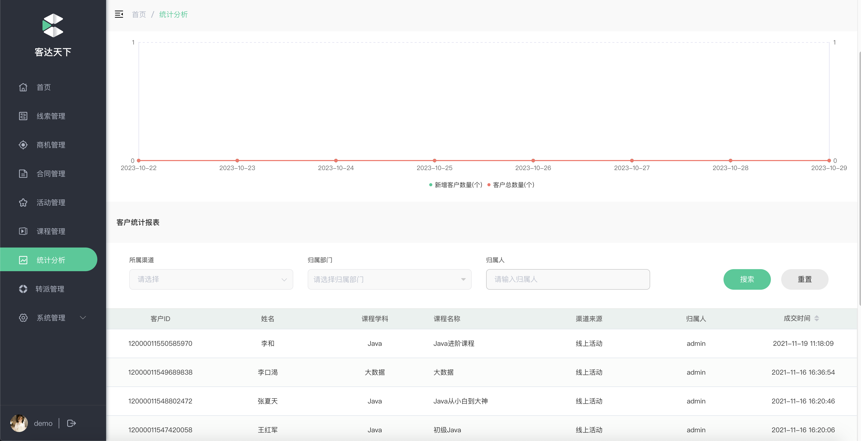The image size is (861, 441).
Task: Click customer ID 12000011548802472
Action: pos(160,401)
